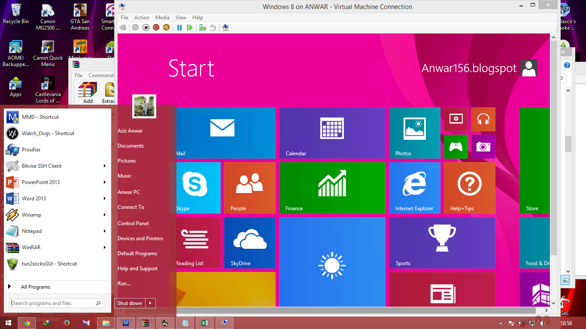
Task: Open Google Chrome from the taskbar
Action: [27, 323]
